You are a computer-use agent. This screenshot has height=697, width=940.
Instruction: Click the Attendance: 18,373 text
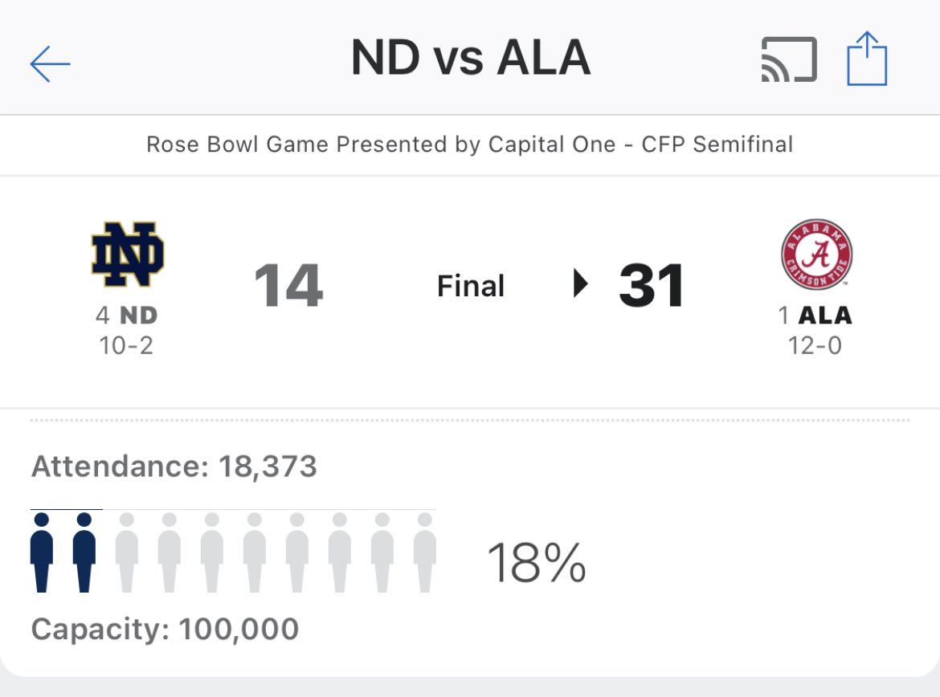pyautogui.click(x=174, y=467)
